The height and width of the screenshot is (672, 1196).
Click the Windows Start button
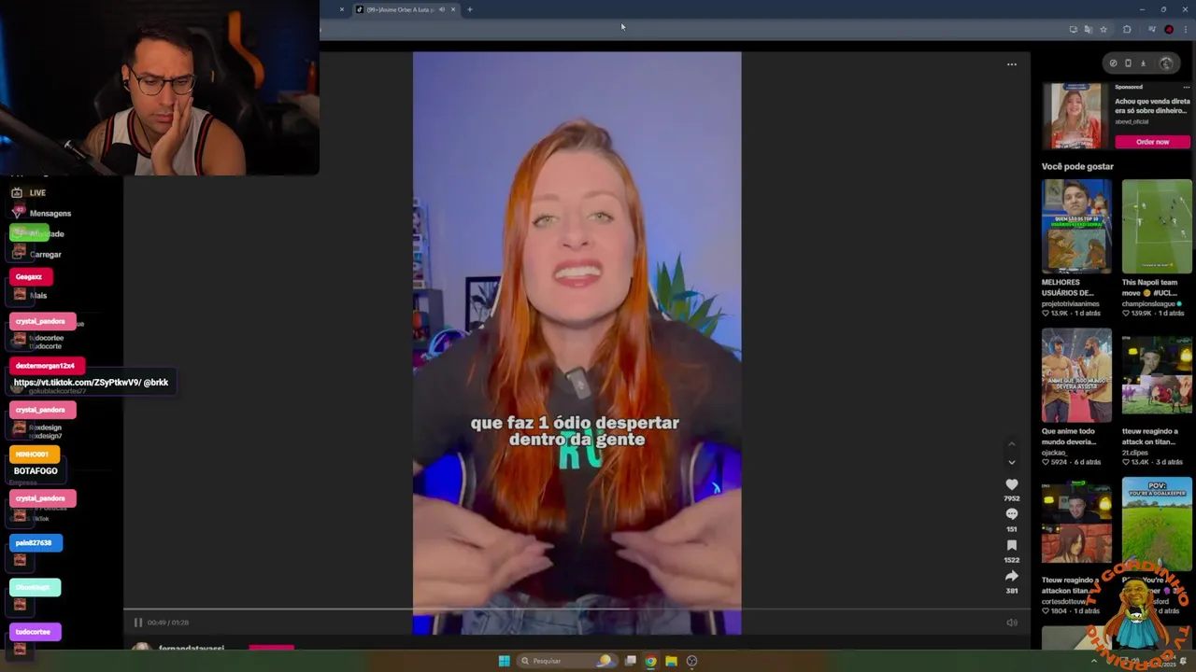(x=504, y=661)
